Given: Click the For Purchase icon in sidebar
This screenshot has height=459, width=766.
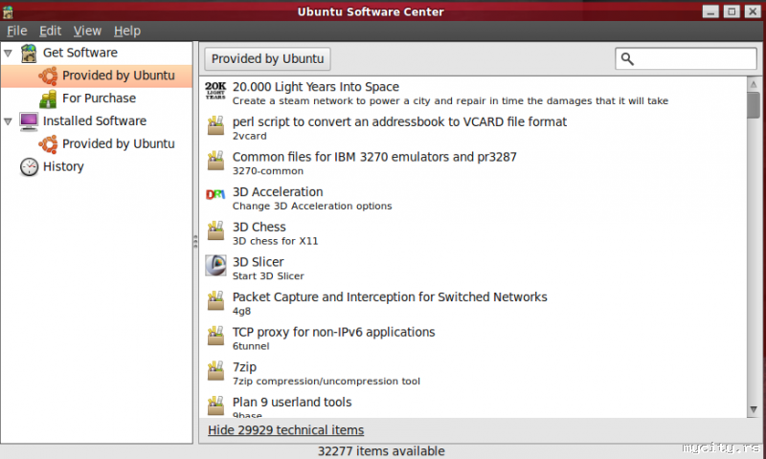Looking at the screenshot, I should [x=48, y=98].
